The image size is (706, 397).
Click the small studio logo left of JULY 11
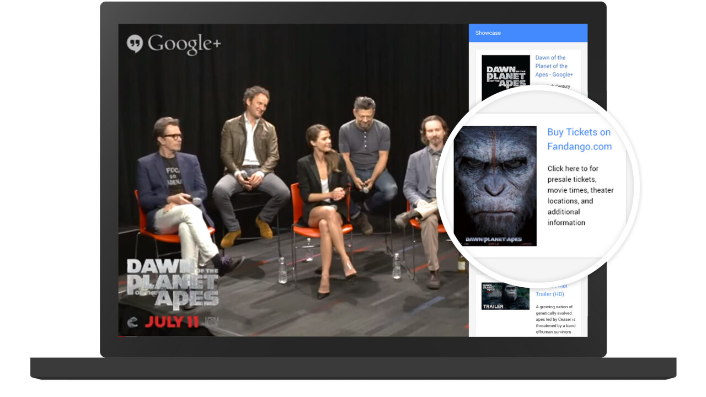[132, 323]
